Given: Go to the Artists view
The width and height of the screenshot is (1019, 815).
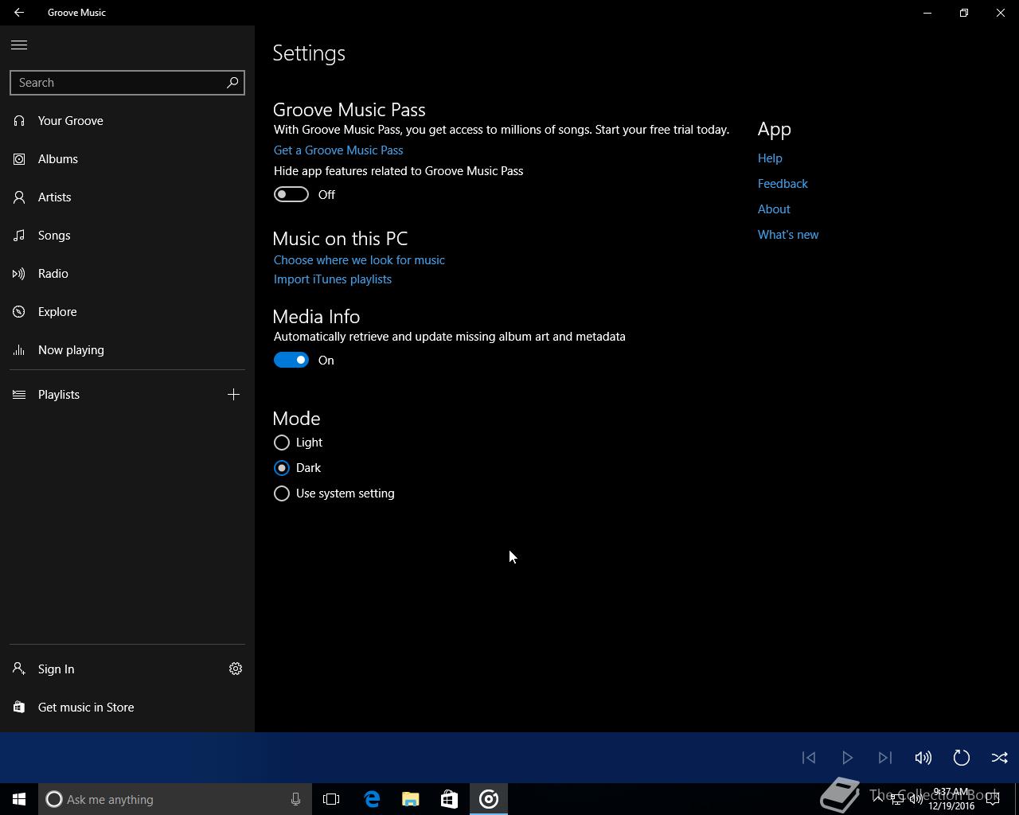Looking at the screenshot, I should click(x=127, y=197).
